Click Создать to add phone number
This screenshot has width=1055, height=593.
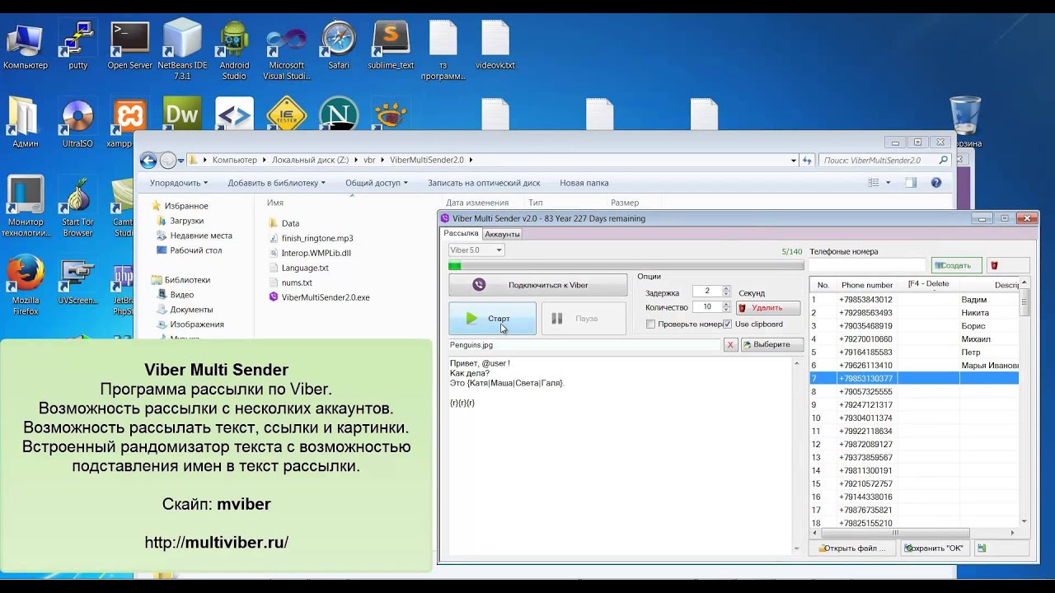[956, 265]
